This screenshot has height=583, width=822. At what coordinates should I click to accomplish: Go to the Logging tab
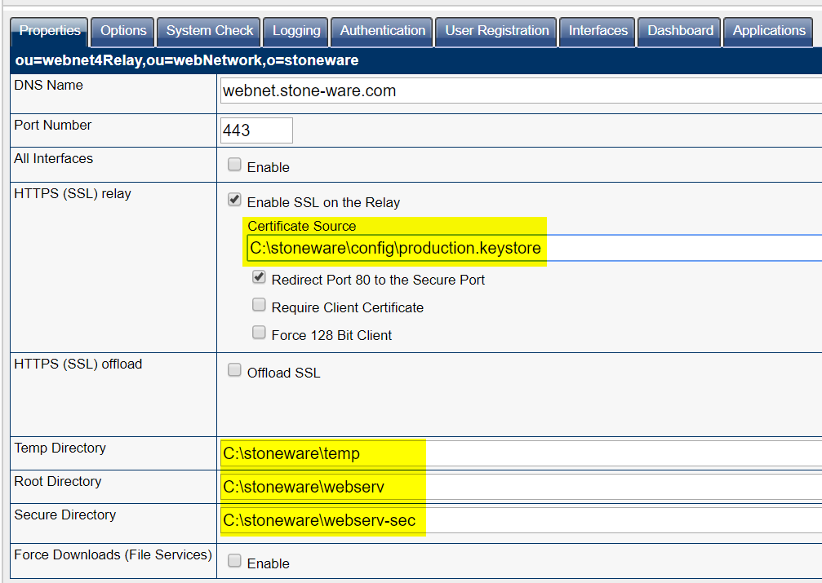click(x=296, y=32)
